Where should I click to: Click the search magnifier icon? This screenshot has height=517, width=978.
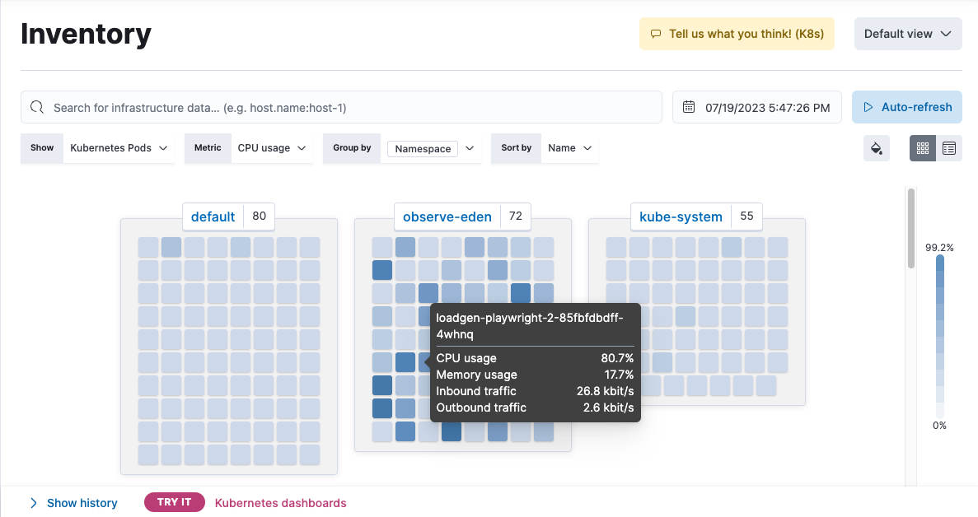click(36, 107)
